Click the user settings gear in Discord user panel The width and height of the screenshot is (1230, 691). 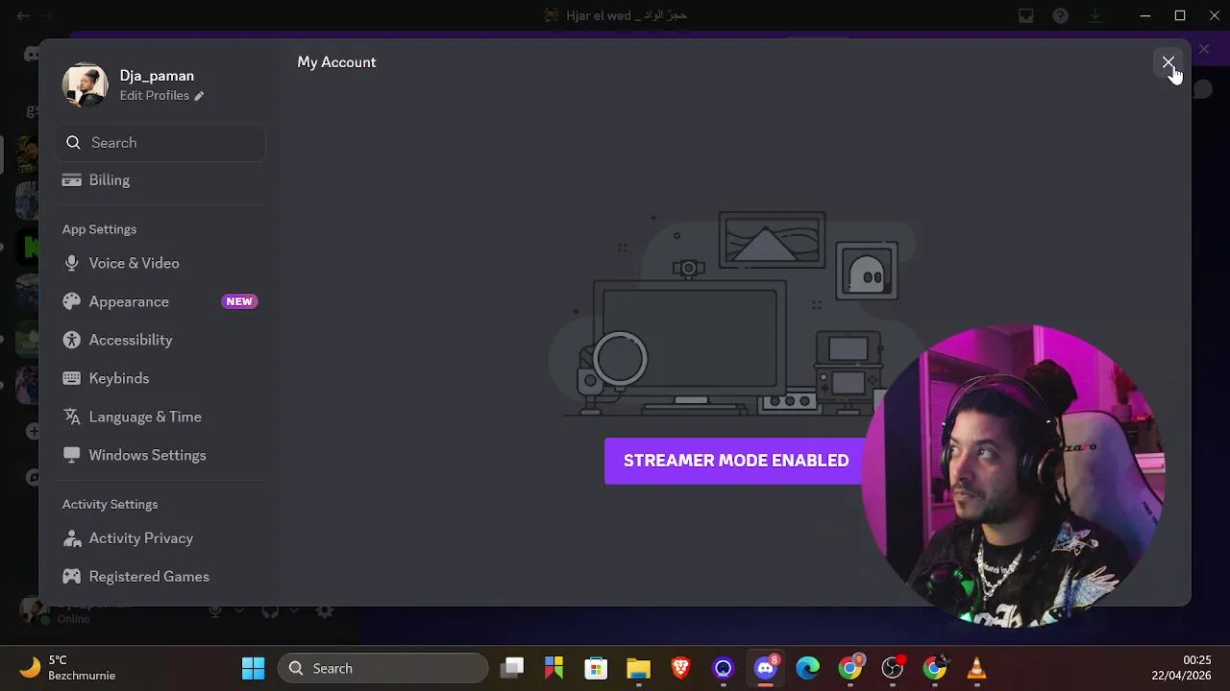tap(326, 610)
